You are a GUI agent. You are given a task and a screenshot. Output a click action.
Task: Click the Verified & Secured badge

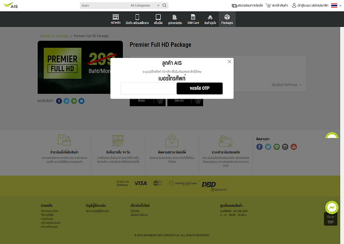[x=183, y=183]
